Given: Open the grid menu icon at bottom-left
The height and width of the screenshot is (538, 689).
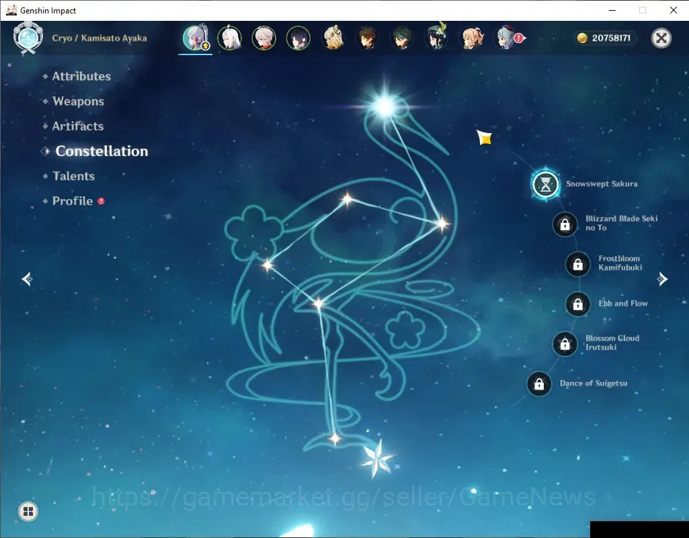Looking at the screenshot, I should click(x=28, y=511).
